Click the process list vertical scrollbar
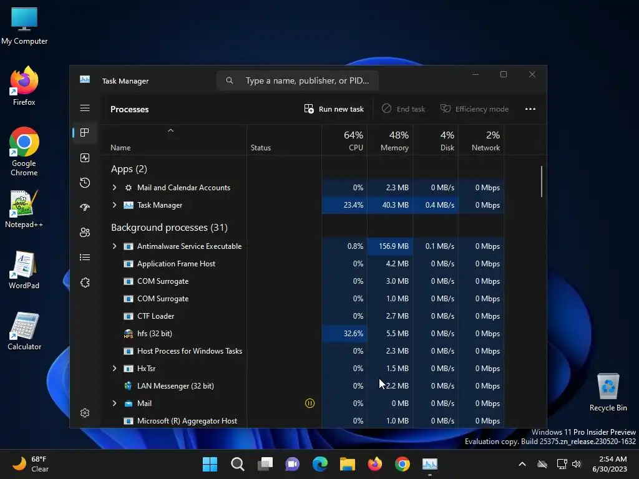The width and height of the screenshot is (639, 479). (x=542, y=181)
